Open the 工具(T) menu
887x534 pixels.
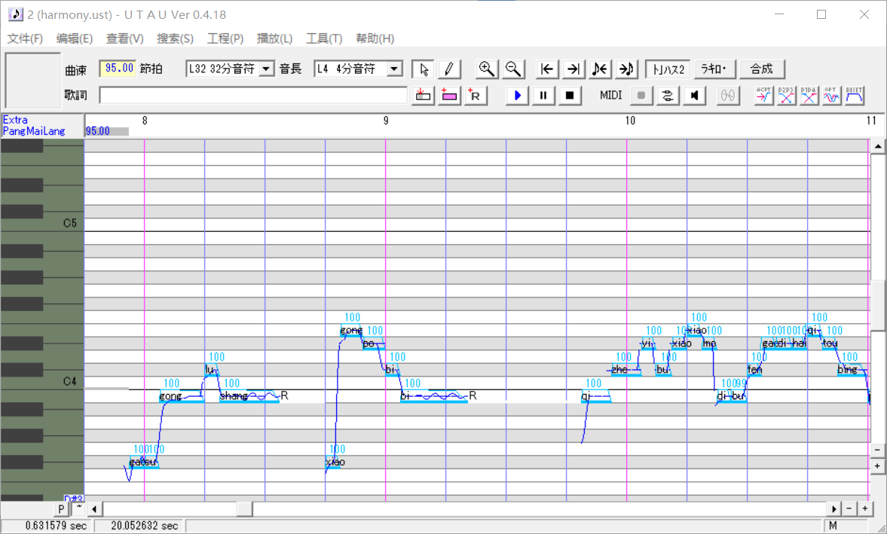pyautogui.click(x=324, y=38)
